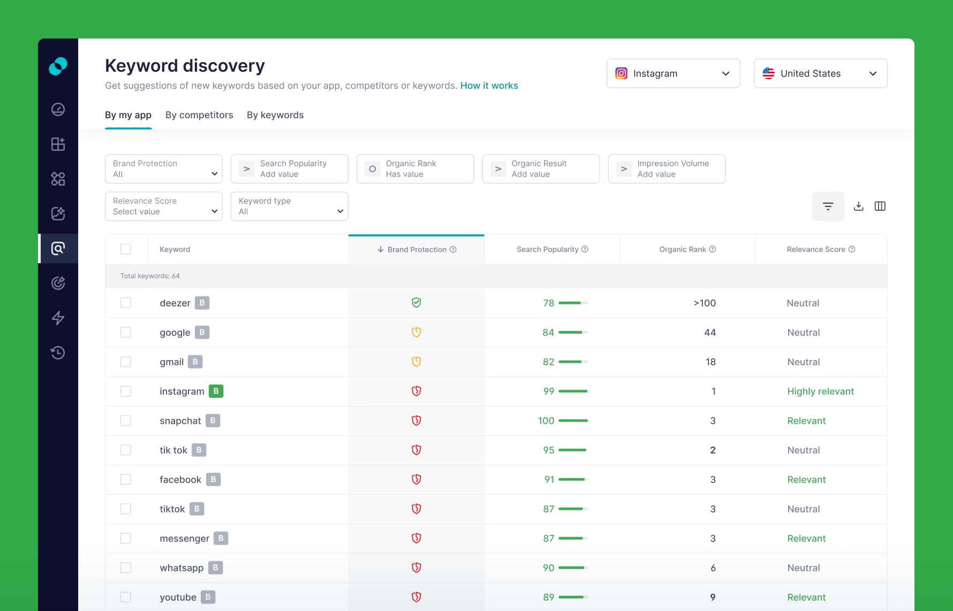The height and width of the screenshot is (611, 953).
Task: Select the target tracking icon in sidebar
Action: pos(58,282)
